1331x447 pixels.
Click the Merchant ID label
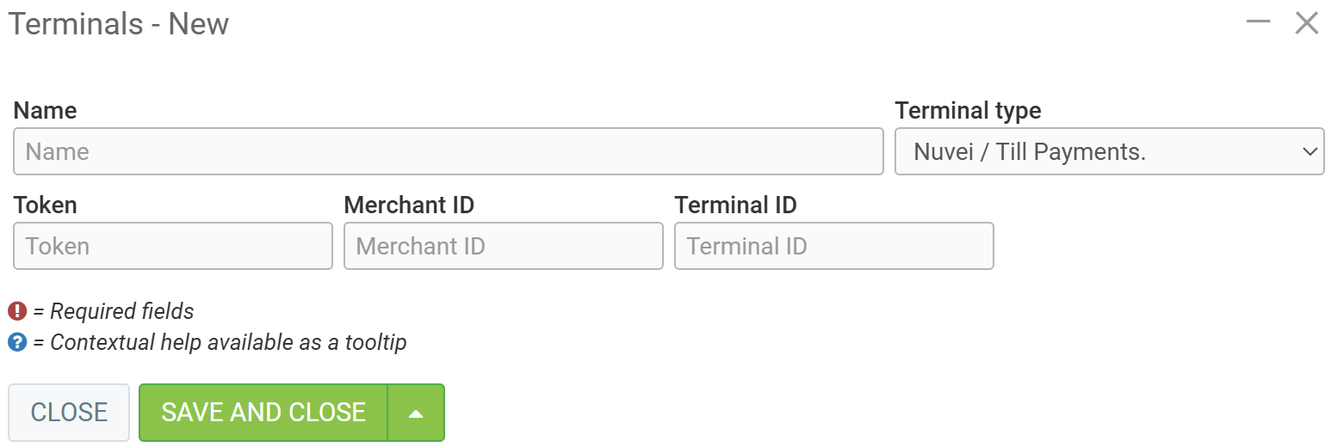pyautogui.click(x=409, y=205)
